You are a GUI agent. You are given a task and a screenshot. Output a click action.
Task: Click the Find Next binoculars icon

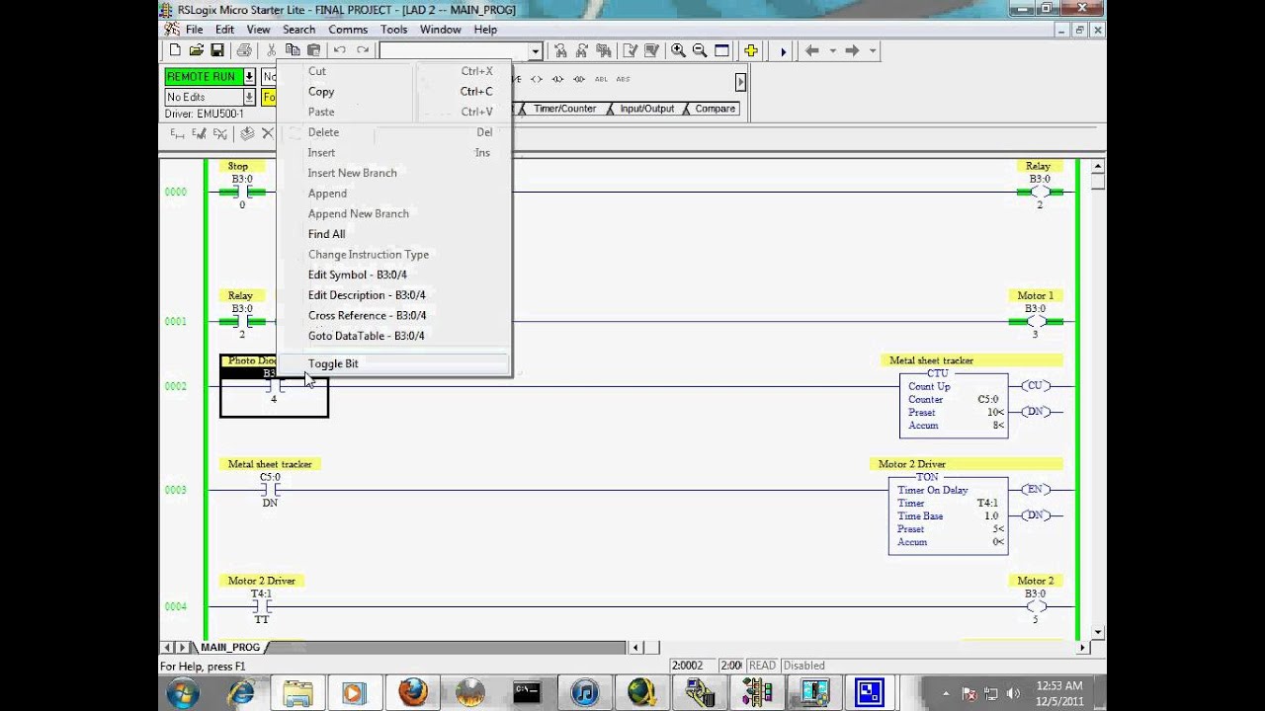click(581, 50)
